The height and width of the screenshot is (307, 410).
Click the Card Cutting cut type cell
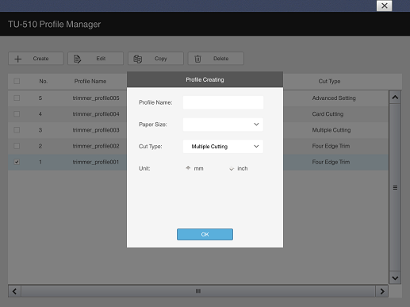point(328,114)
